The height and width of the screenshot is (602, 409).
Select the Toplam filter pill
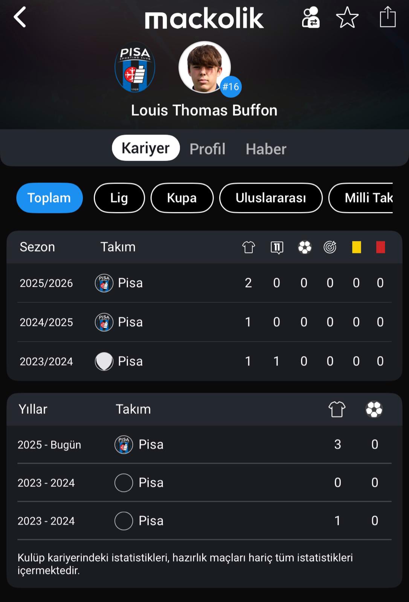[49, 198]
